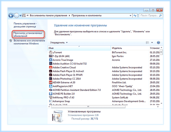
Task: Click publisher 'ООО "Инет-Трейд"' cell
Action: (x=122, y=86)
